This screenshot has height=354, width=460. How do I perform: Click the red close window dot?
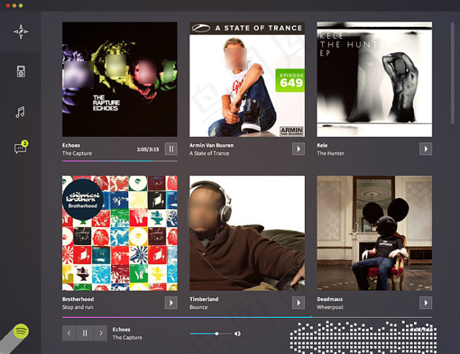(8, 6)
